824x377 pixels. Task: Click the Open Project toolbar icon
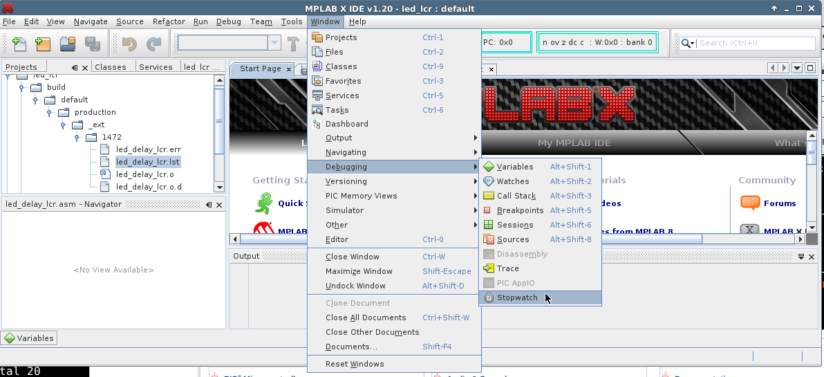point(68,44)
